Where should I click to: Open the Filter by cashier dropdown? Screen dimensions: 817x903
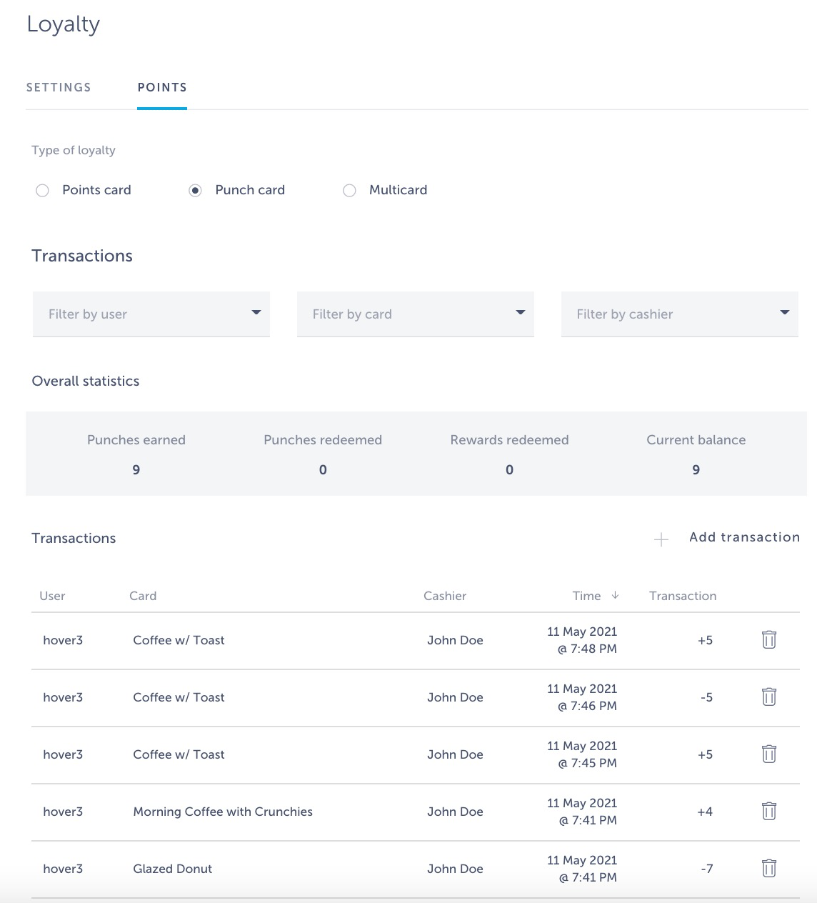pos(680,314)
